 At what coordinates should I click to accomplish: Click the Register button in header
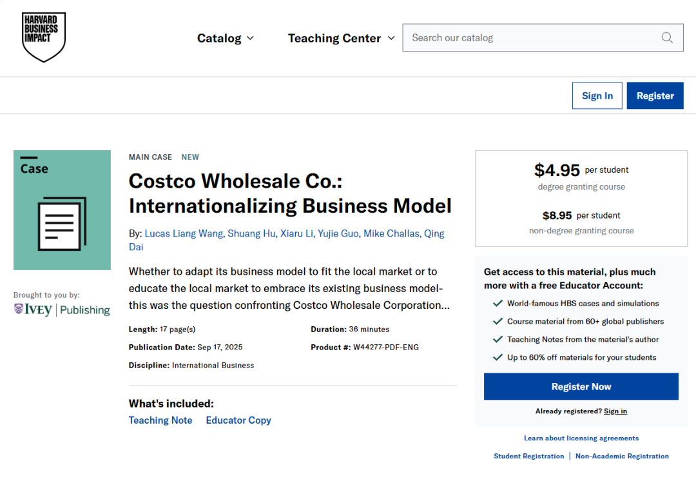pos(655,95)
